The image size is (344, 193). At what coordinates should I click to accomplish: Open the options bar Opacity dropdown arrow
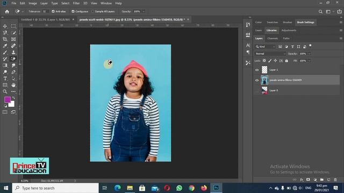[x=144, y=11]
